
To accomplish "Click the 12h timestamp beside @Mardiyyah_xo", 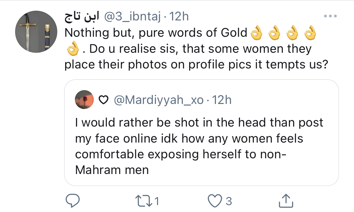I will coord(222,100).
